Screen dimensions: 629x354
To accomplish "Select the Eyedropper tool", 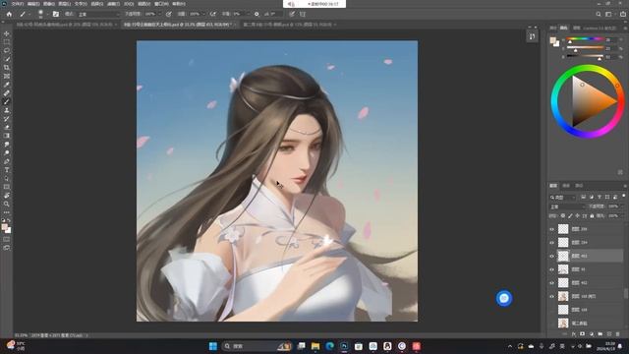I will click(x=7, y=85).
